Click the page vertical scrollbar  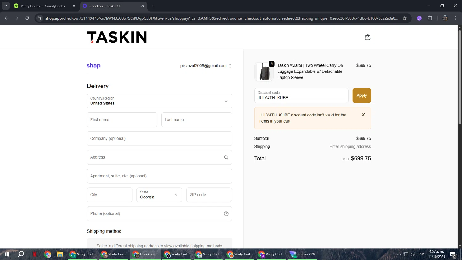point(460,77)
